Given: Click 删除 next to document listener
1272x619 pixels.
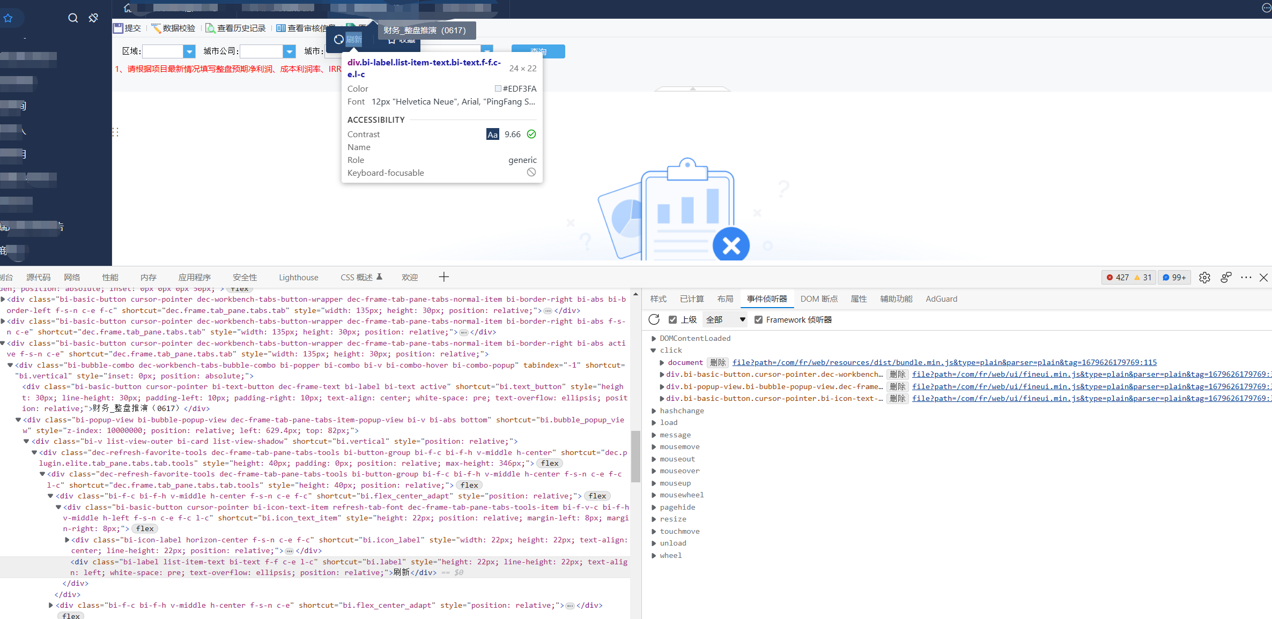Looking at the screenshot, I should tap(718, 363).
